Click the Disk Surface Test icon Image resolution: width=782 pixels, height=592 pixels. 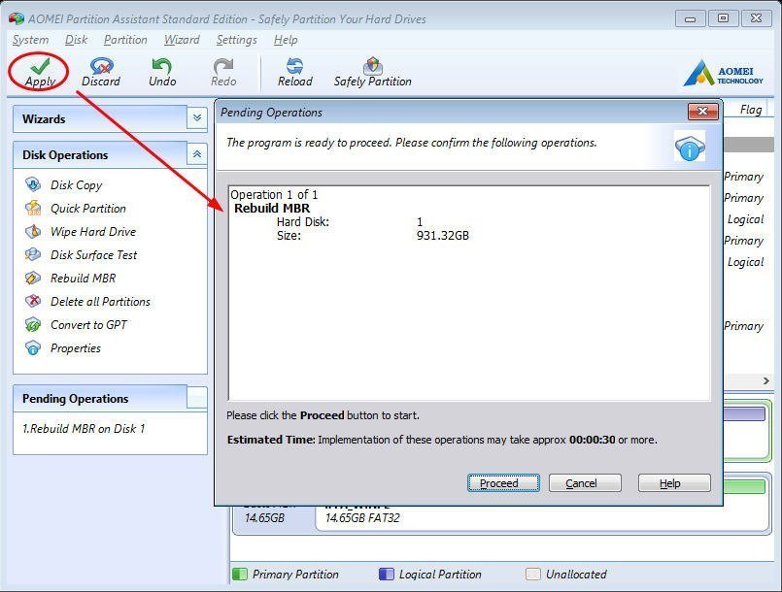click(33, 254)
